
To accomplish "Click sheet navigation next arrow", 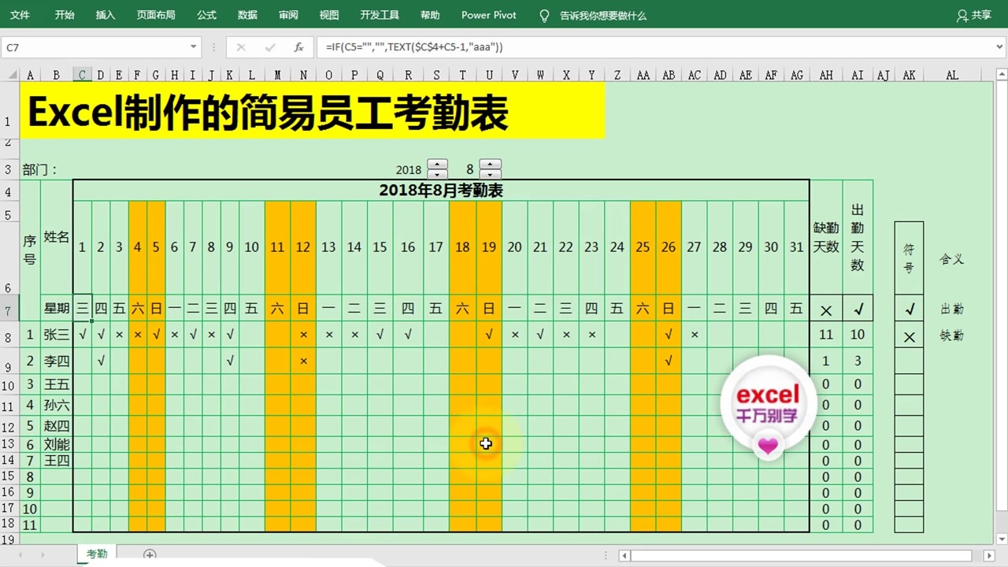I will [x=43, y=555].
